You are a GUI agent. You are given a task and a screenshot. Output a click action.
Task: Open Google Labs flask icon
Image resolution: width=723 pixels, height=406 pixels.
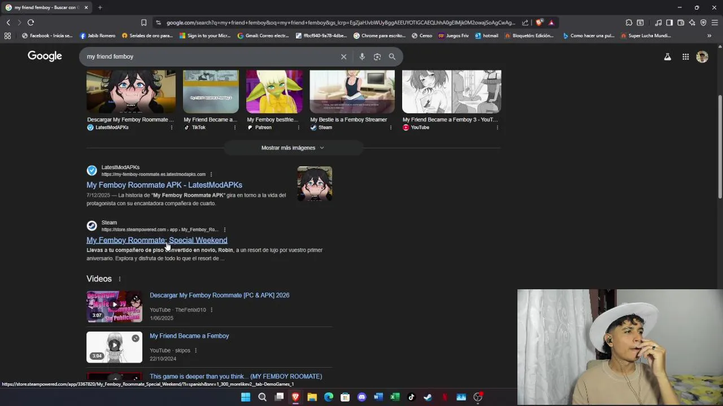(x=668, y=56)
